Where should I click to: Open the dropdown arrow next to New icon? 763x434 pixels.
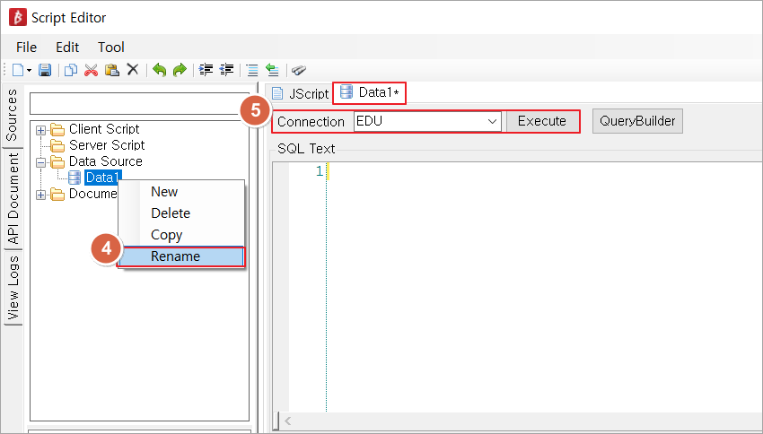coord(29,70)
